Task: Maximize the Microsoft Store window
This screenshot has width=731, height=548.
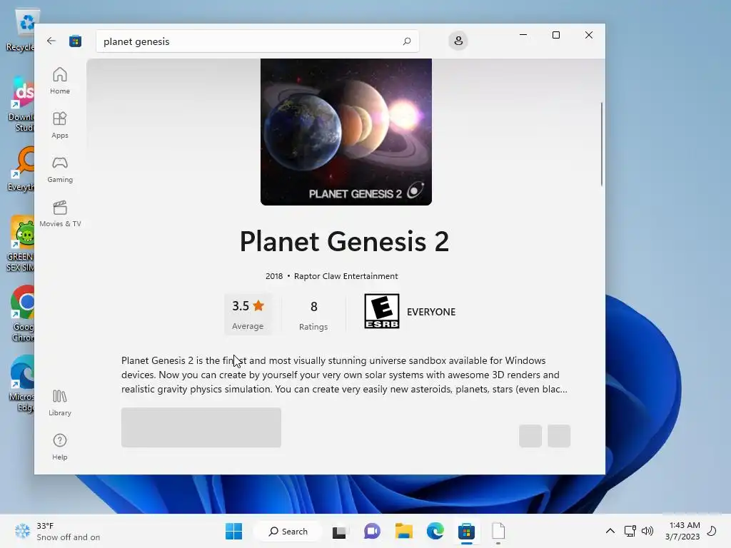Action: [555, 35]
